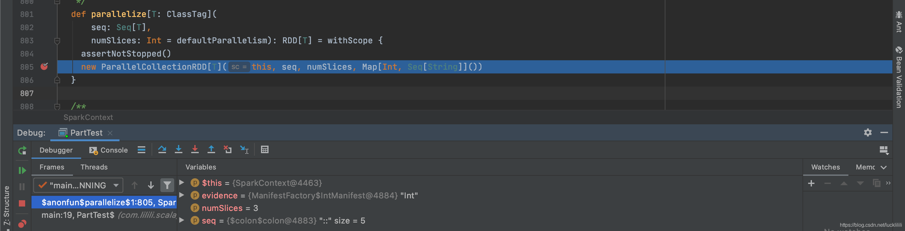The width and height of the screenshot is (905, 231).
Task: Expand the evidence variable node
Action: (182, 195)
